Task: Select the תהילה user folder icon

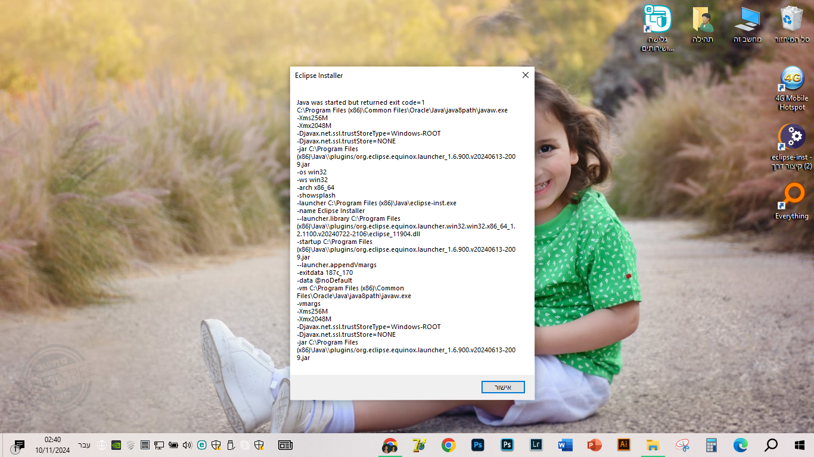Action: pos(703,25)
